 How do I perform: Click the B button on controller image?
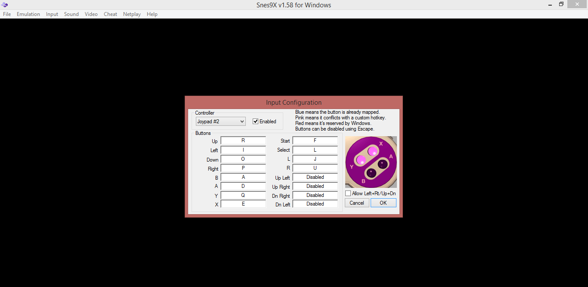(371, 173)
